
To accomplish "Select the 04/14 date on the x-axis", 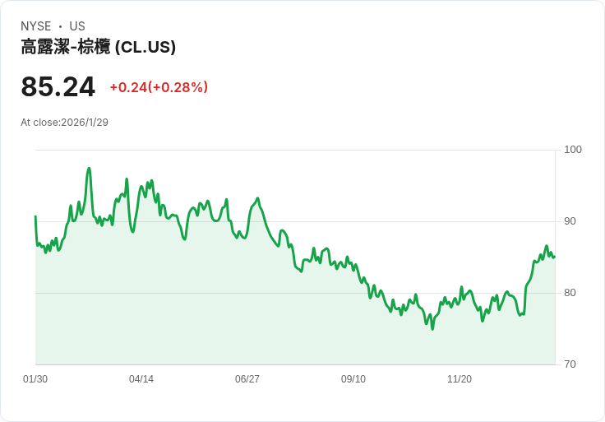I will click(141, 379).
